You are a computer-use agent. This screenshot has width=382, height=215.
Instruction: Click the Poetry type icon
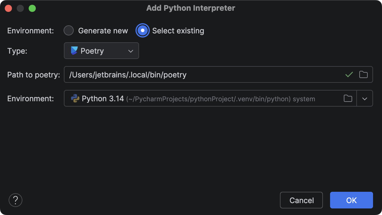[x=73, y=51]
